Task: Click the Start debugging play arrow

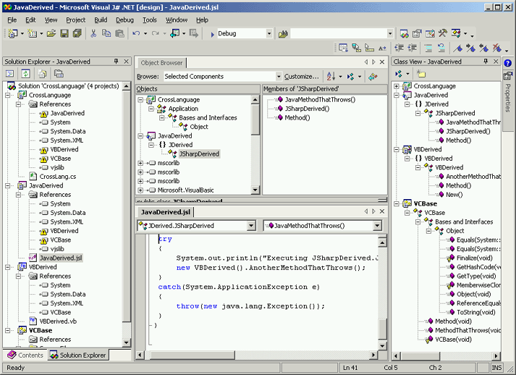Action: (212, 34)
